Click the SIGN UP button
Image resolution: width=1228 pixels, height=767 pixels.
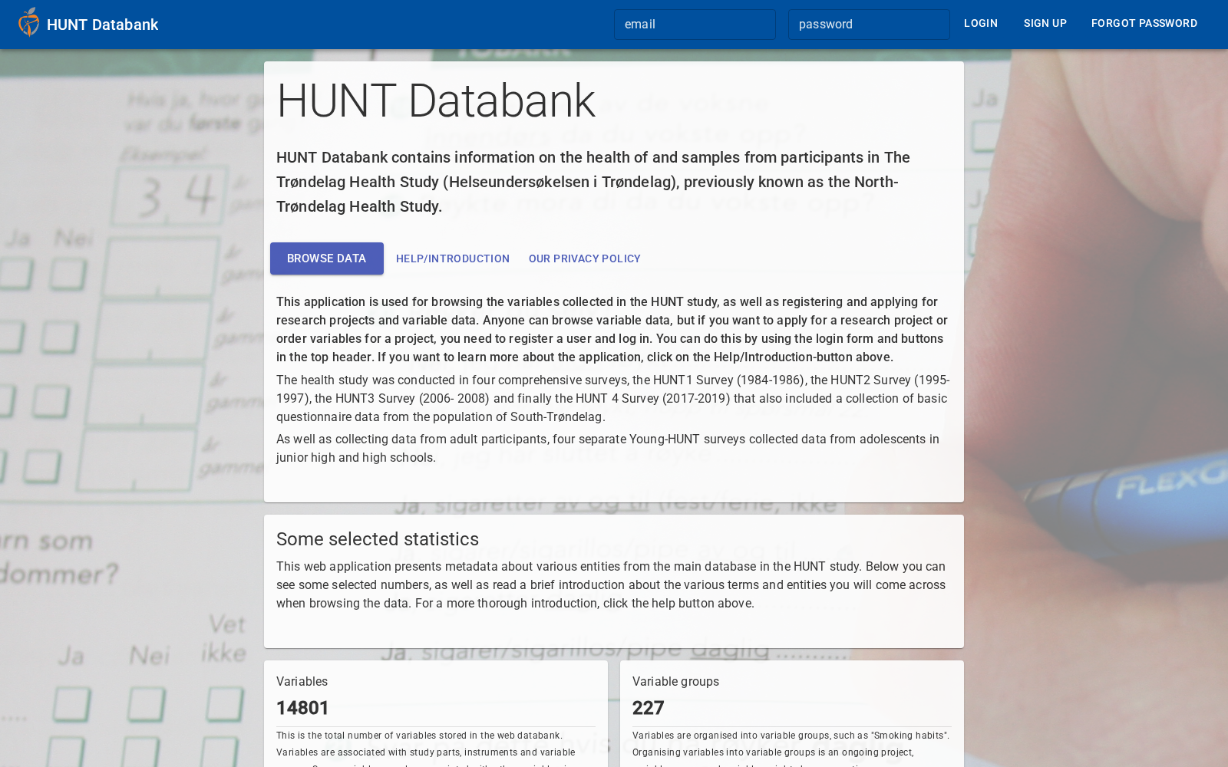(1045, 24)
